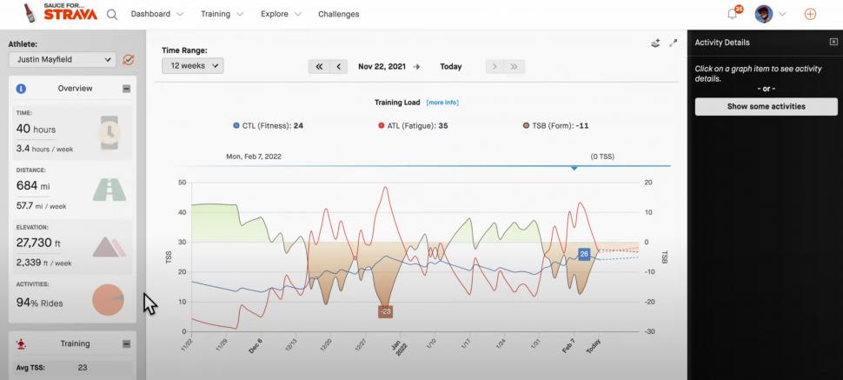
Task: Open the 12 weeks time range dropdown
Action: pos(192,66)
